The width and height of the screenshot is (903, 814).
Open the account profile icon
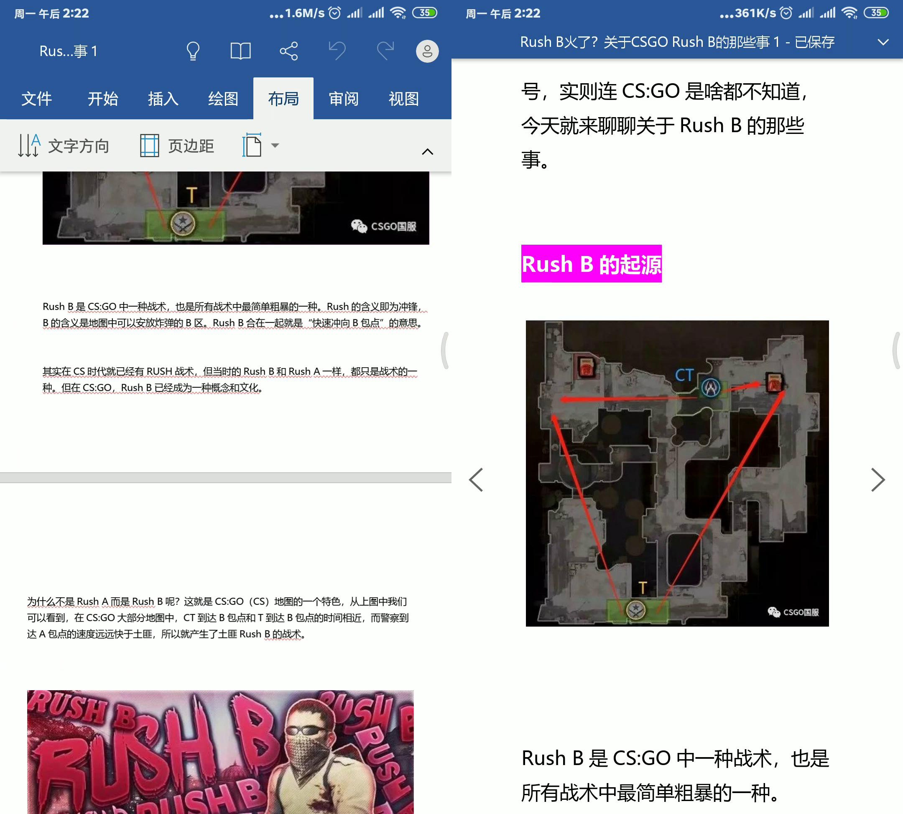pos(427,51)
